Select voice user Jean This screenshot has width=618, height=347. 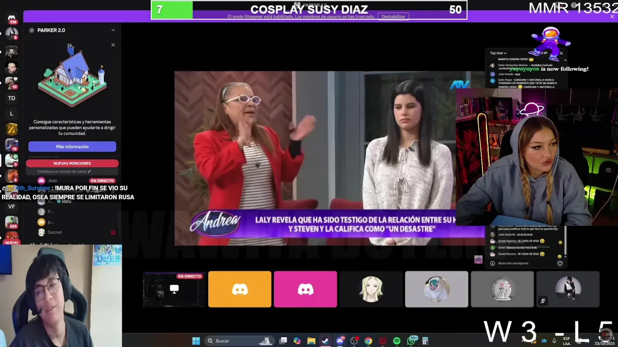coord(52,181)
